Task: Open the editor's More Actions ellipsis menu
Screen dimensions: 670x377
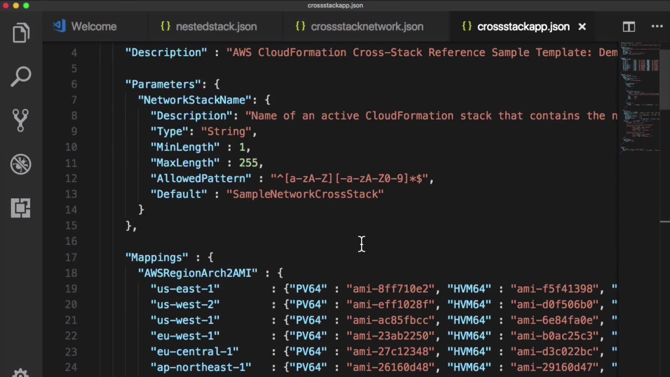Action: (x=657, y=27)
